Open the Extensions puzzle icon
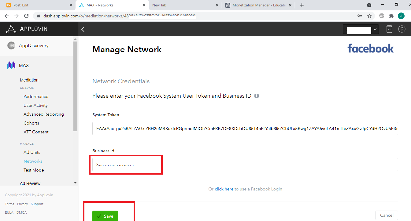411x221 pixels. click(391, 16)
